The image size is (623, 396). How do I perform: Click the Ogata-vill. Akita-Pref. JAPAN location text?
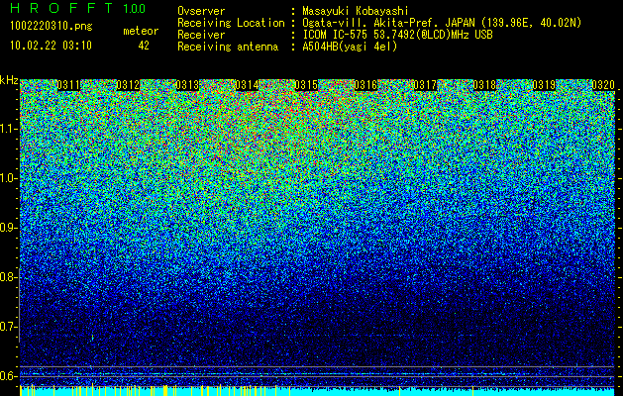coord(442,23)
